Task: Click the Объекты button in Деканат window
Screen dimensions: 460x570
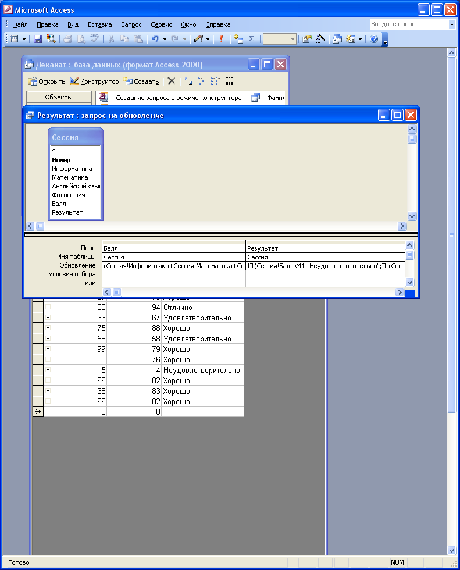Action: tap(59, 97)
